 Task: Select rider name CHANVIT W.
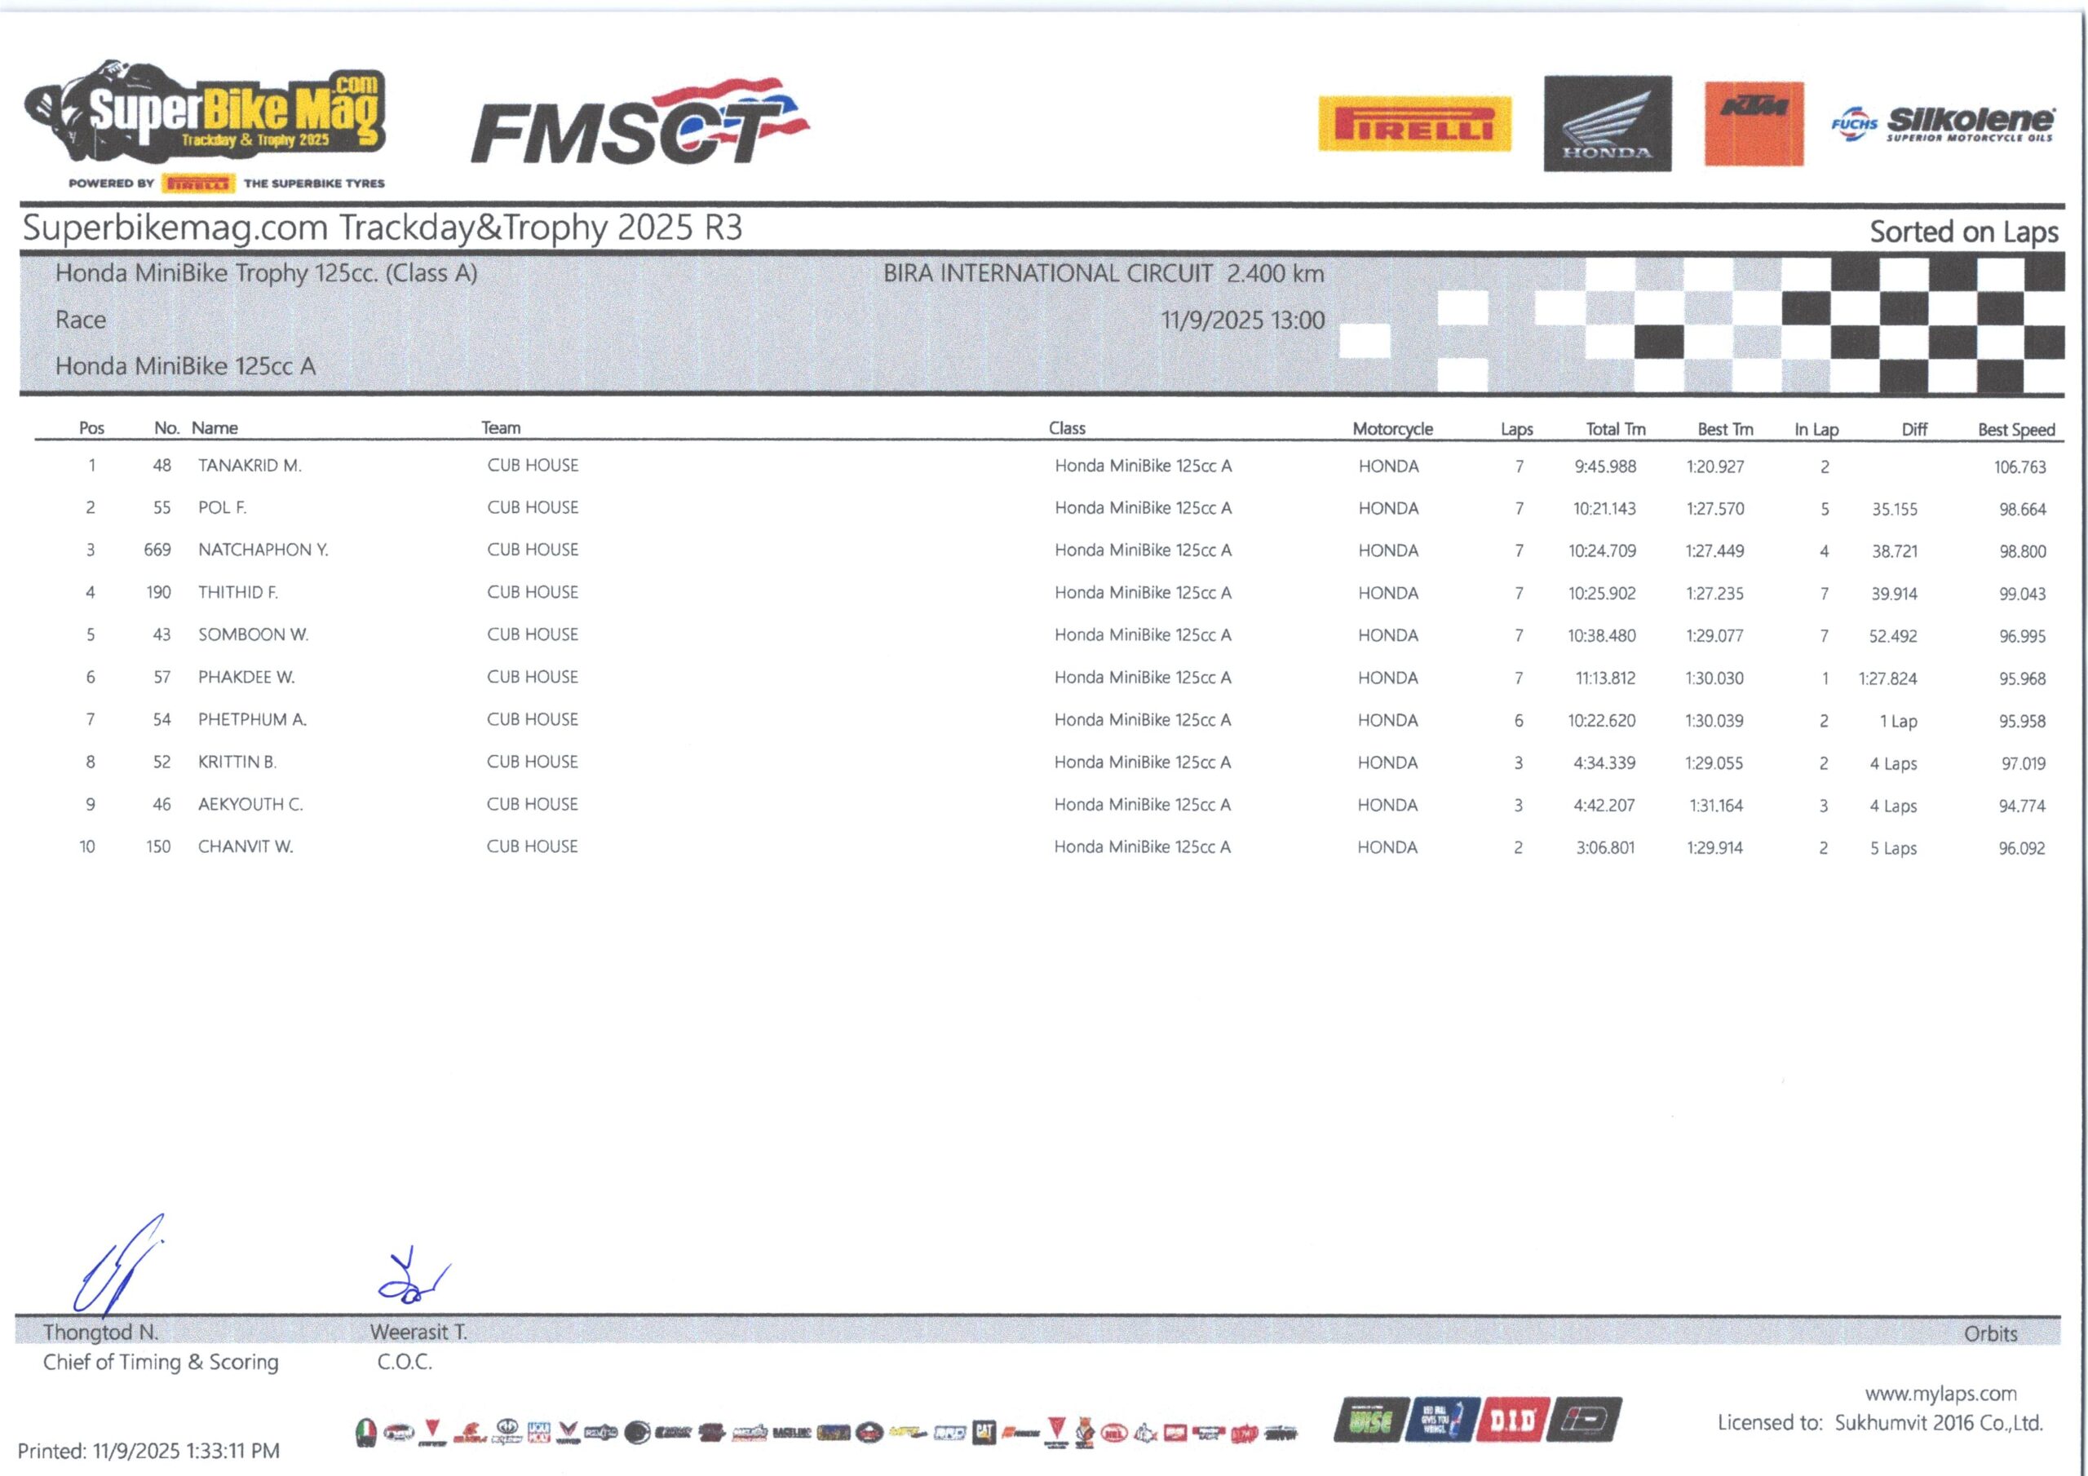pyautogui.click(x=246, y=846)
